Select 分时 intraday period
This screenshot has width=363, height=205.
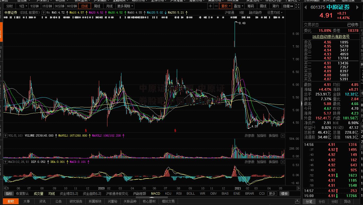[x=10, y=6]
